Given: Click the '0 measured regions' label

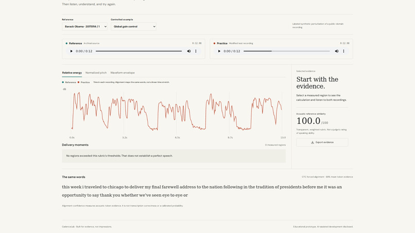Looking at the screenshot, I should click(x=275, y=145).
